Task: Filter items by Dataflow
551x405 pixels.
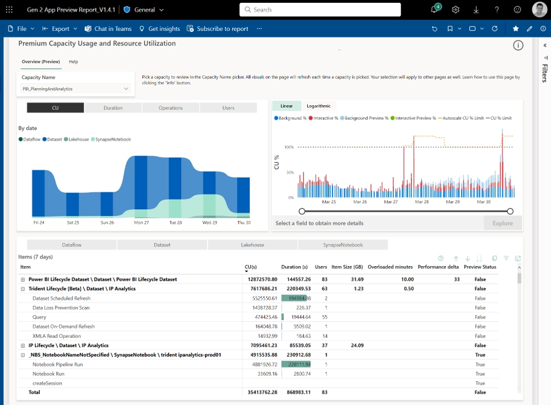Action: click(71, 245)
